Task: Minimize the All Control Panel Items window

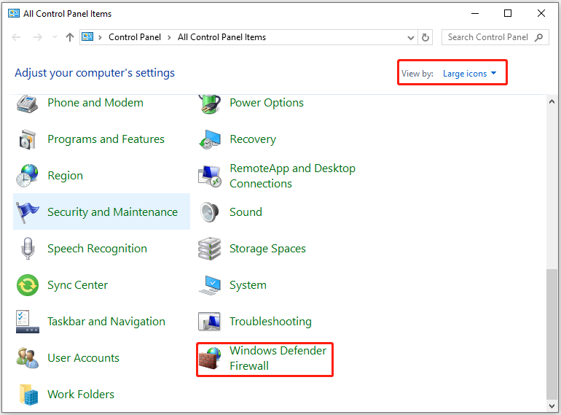Action: [475, 14]
